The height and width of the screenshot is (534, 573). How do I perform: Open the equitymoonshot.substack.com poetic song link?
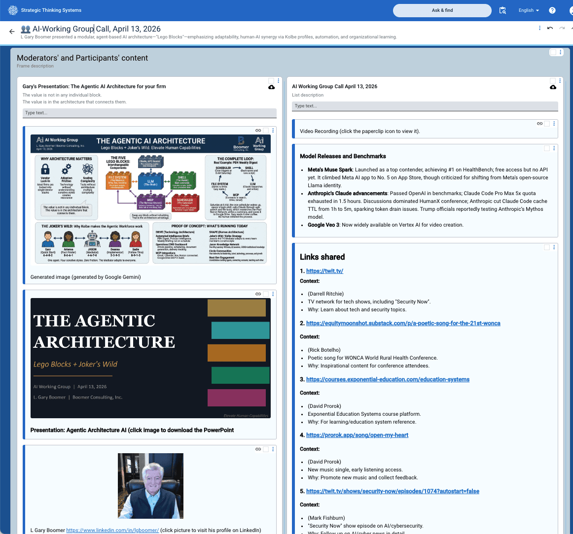[x=403, y=323]
